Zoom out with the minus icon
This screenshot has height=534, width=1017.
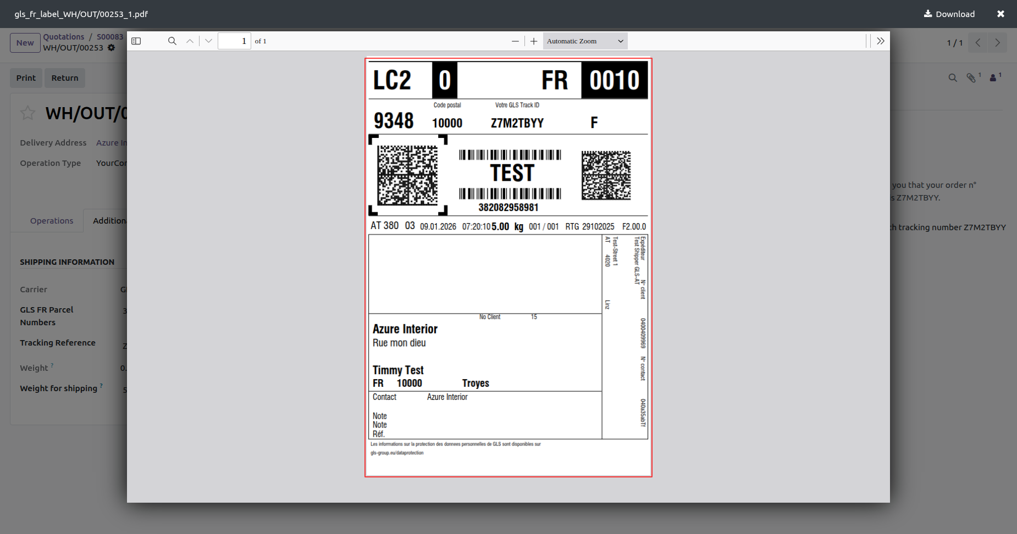point(515,41)
